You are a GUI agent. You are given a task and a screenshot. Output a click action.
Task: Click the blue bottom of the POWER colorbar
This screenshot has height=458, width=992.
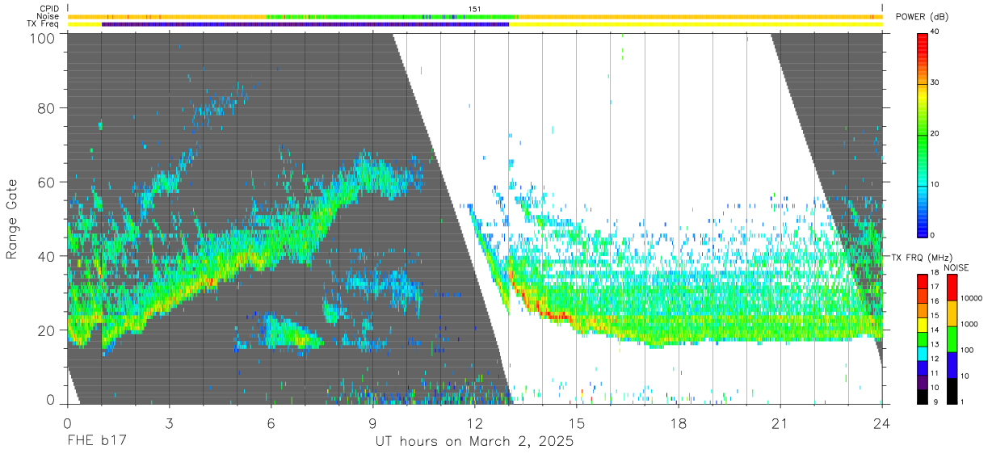[x=923, y=228]
